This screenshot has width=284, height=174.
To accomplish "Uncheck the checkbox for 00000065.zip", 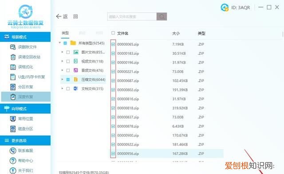I will [x=113, y=44].
